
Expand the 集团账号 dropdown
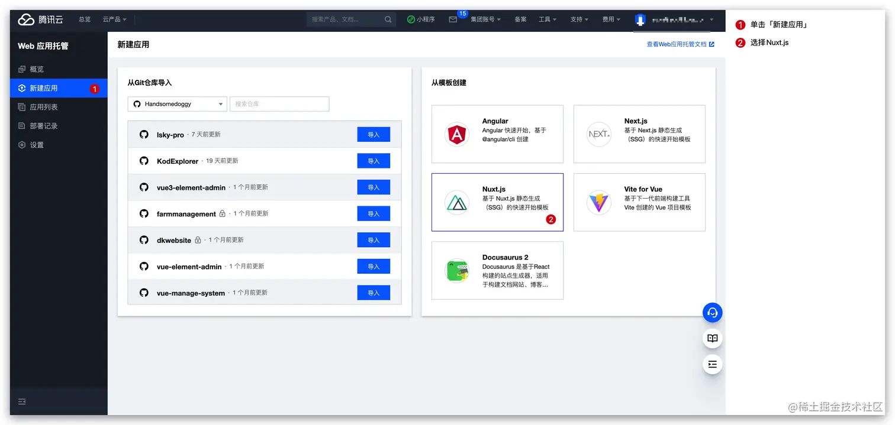pos(485,20)
